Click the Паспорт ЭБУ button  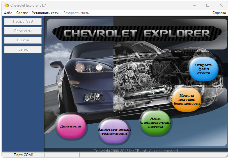click(23, 22)
